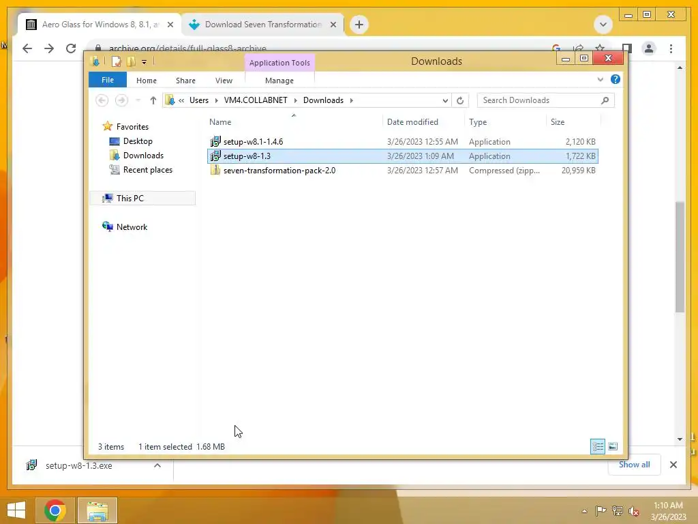Switch to Large icons view in status bar
698x524 pixels.
pos(613,446)
